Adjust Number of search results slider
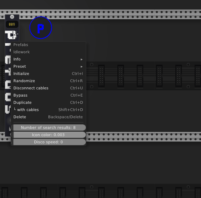 pos(48,128)
